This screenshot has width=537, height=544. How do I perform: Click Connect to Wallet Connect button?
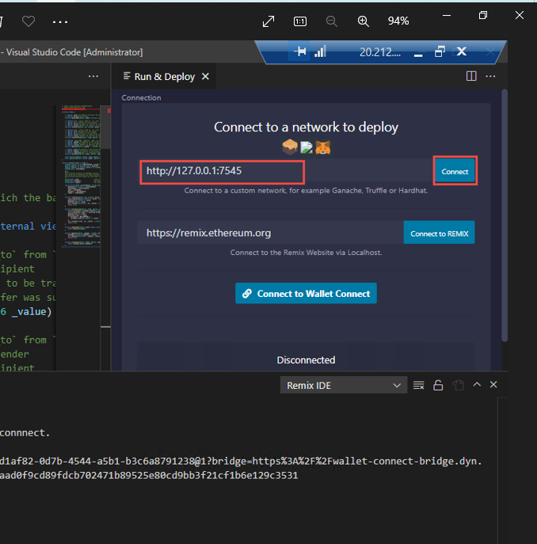click(306, 294)
